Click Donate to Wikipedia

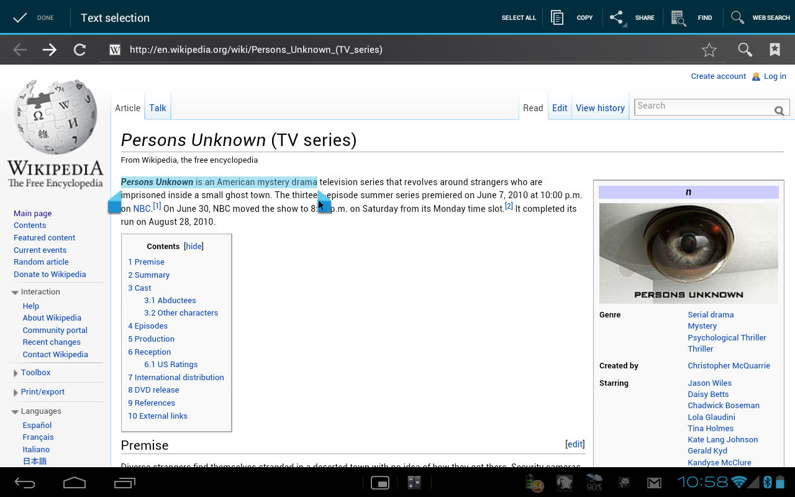pyautogui.click(x=50, y=275)
